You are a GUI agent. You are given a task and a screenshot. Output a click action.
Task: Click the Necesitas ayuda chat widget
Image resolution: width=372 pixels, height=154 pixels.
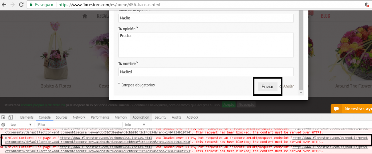[351, 109]
